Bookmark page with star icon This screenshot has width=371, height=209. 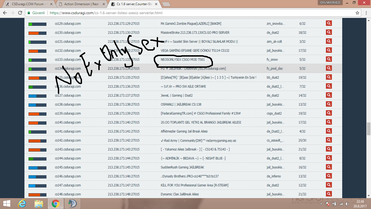click(357, 13)
